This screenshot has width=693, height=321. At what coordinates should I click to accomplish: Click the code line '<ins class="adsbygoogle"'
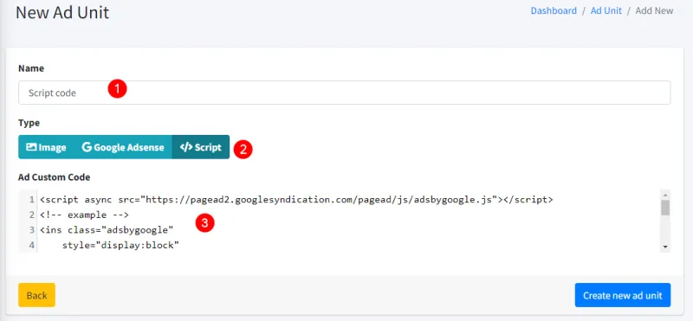(107, 230)
